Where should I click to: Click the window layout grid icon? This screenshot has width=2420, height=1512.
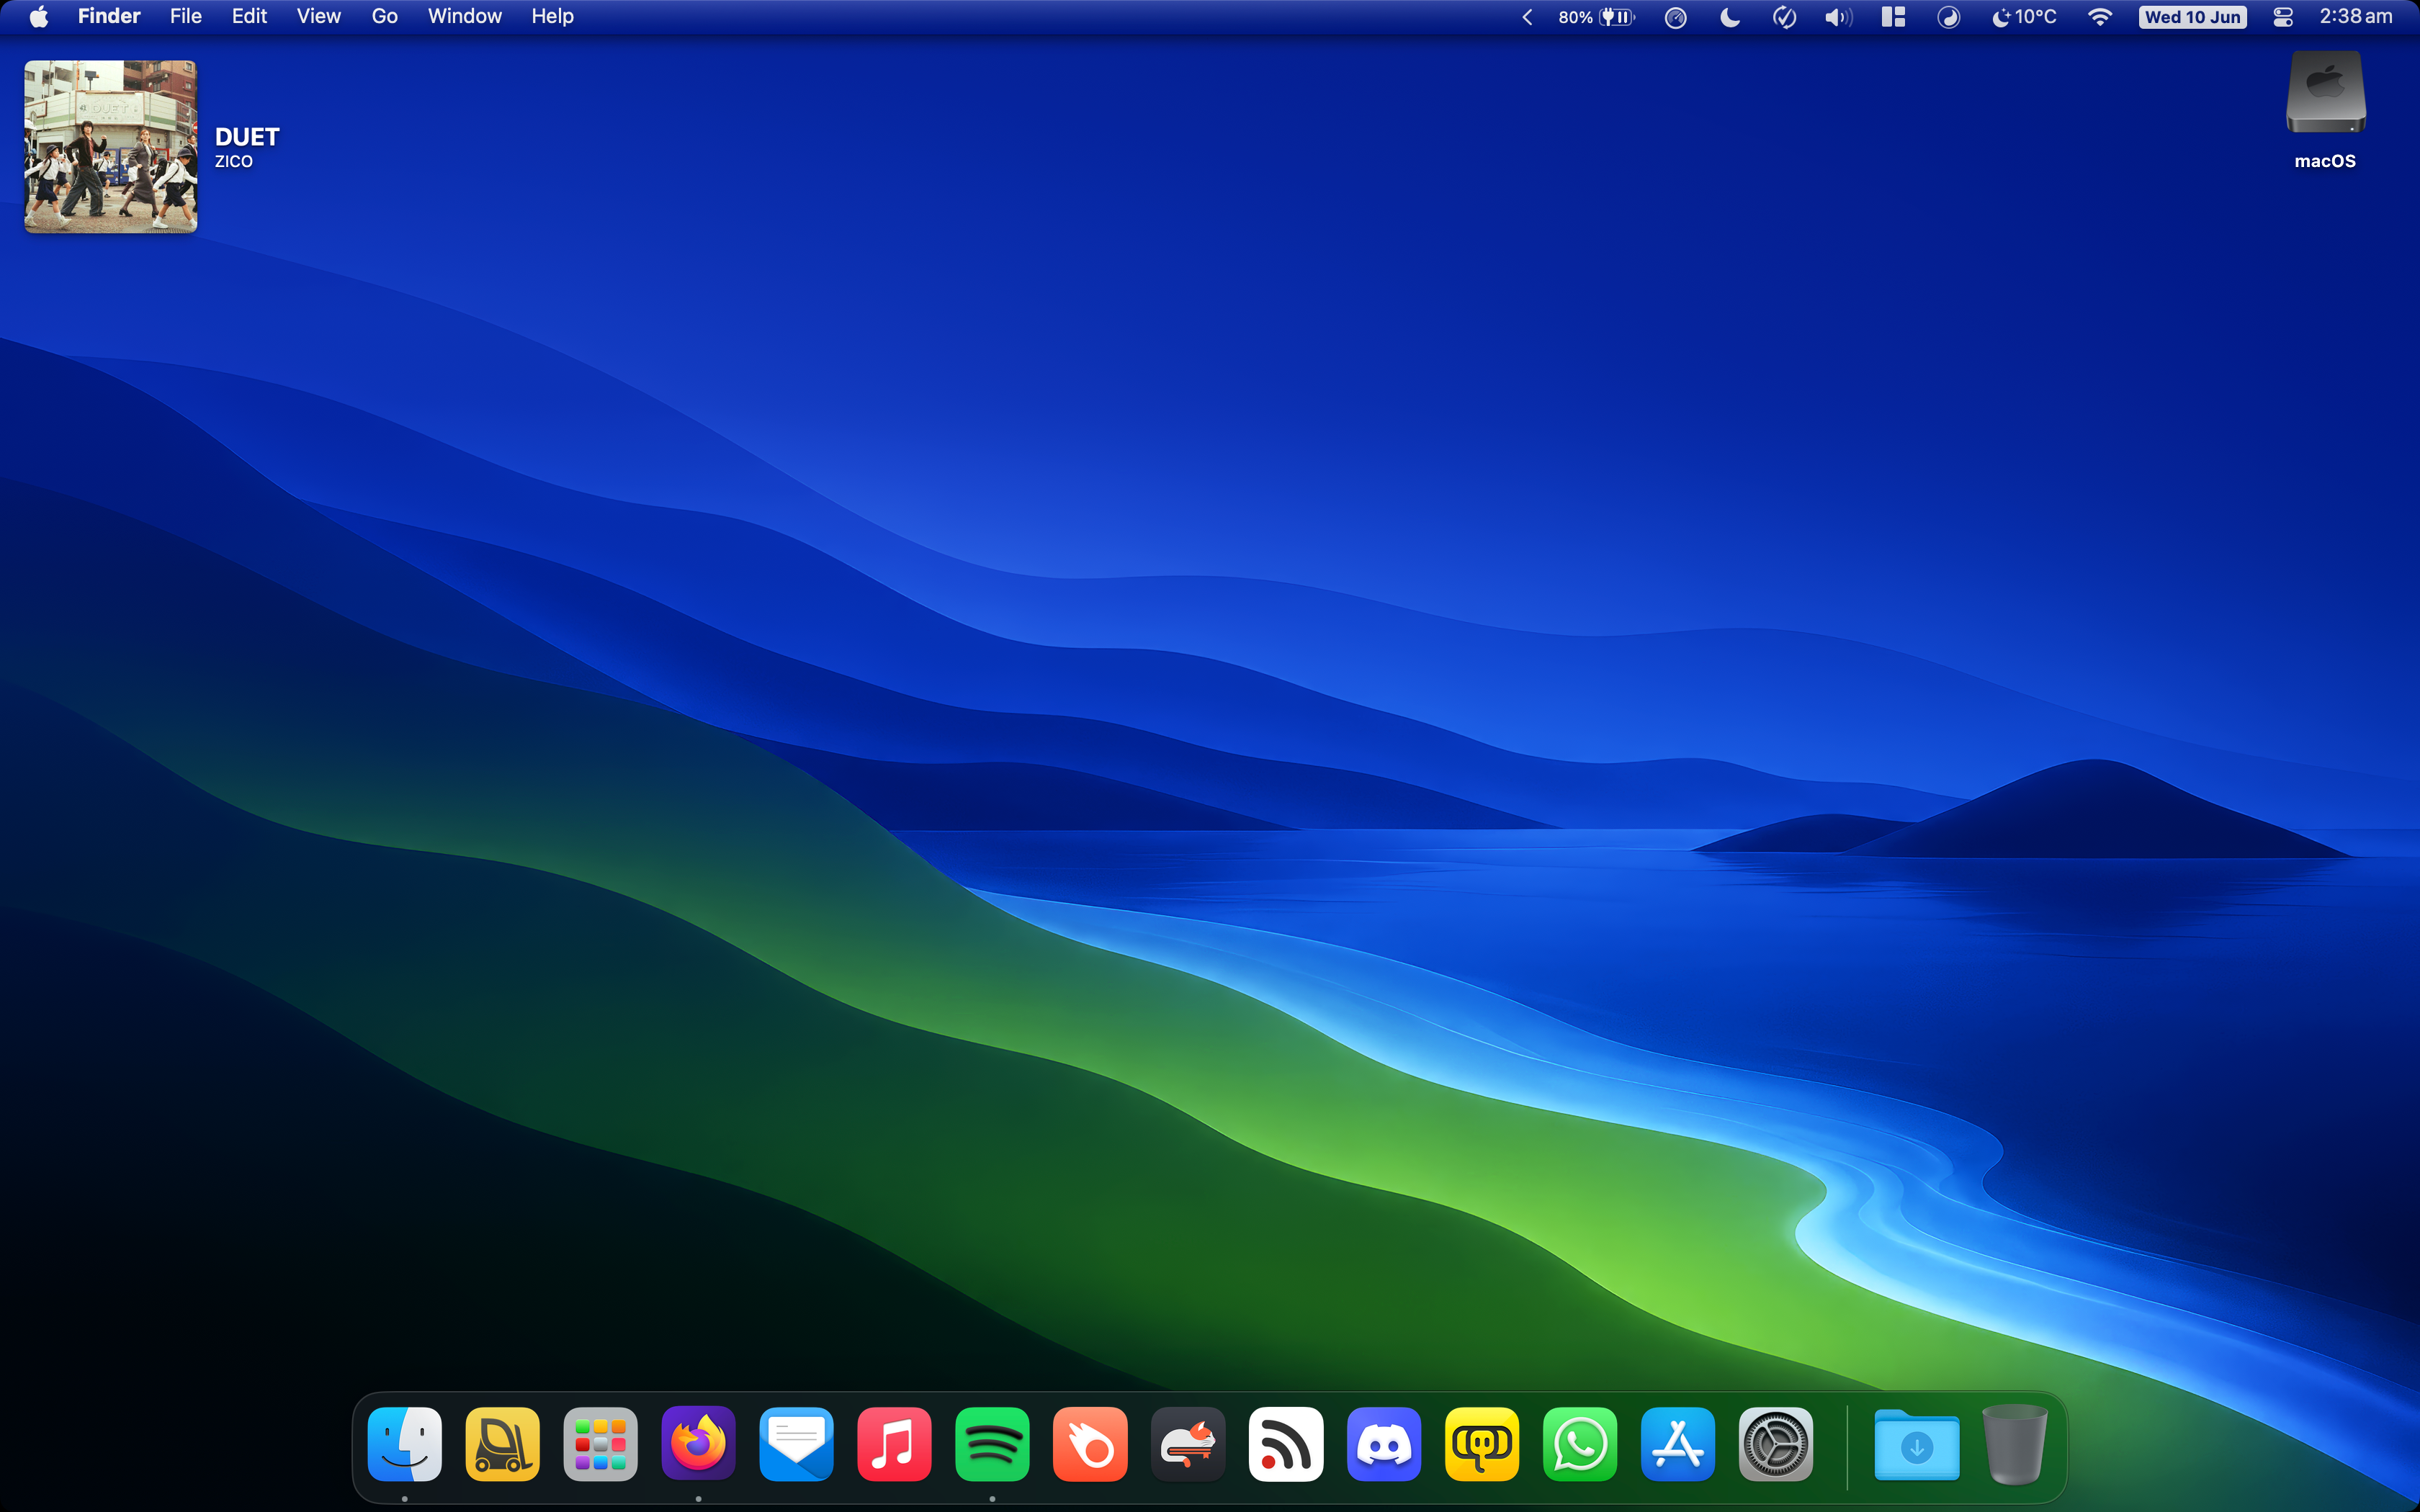pyautogui.click(x=1893, y=17)
